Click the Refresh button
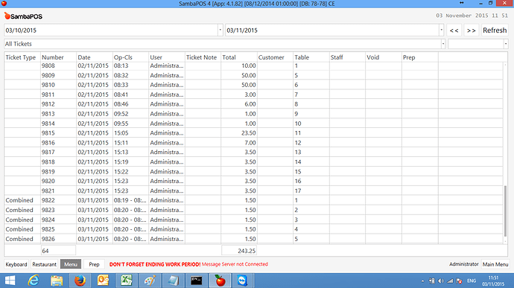514x288 pixels. coord(495,31)
